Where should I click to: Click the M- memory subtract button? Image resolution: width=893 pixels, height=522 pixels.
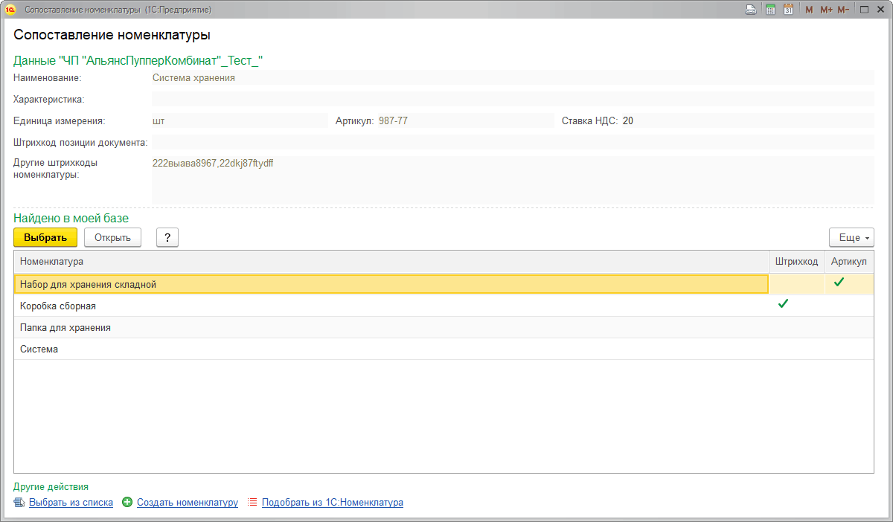pos(843,10)
